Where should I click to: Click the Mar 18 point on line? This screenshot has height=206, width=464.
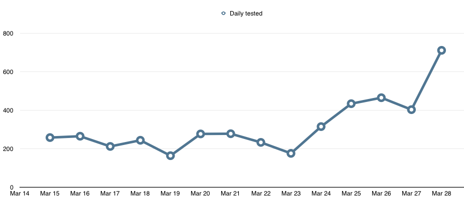click(140, 140)
